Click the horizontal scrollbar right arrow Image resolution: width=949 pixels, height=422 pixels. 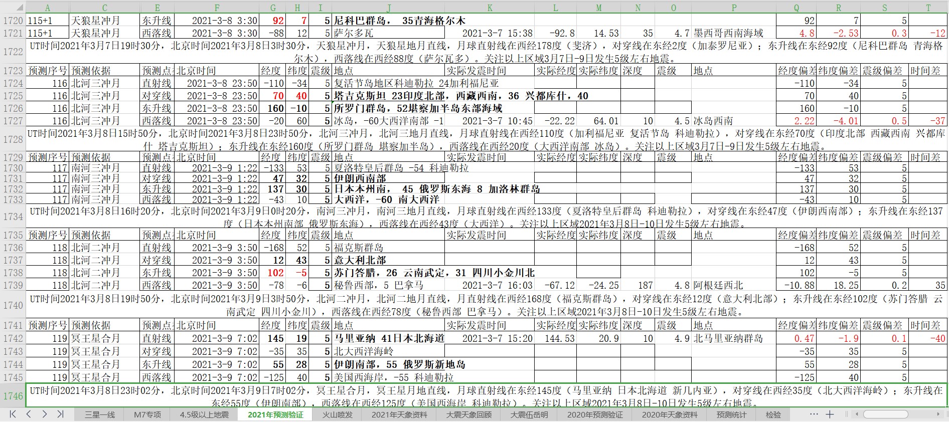[938, 414]
